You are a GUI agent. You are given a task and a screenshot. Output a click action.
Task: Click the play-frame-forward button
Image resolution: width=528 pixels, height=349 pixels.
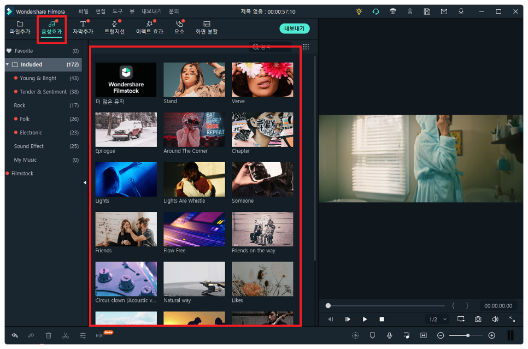click(x=348, y=319)
